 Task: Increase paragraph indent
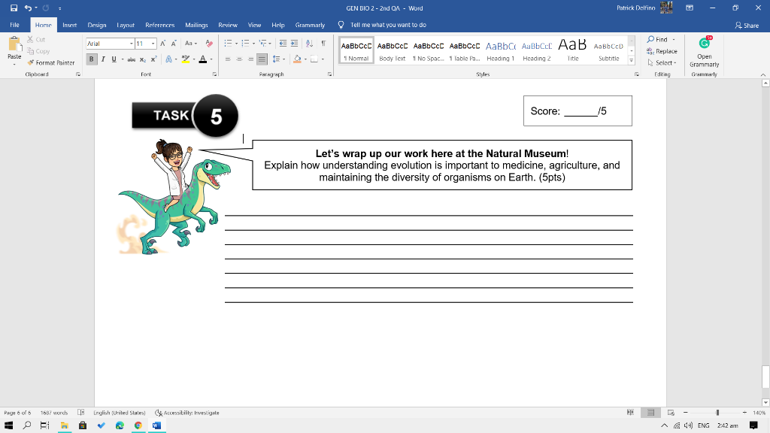coord(294,44)
